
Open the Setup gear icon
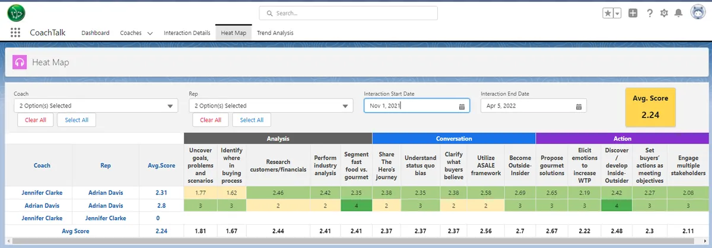pos(664,13)
